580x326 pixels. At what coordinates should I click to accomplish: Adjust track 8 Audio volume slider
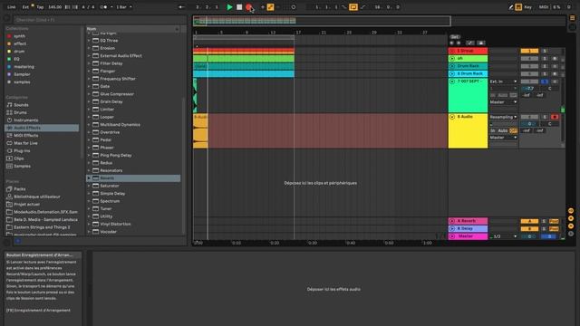[529, 124]
